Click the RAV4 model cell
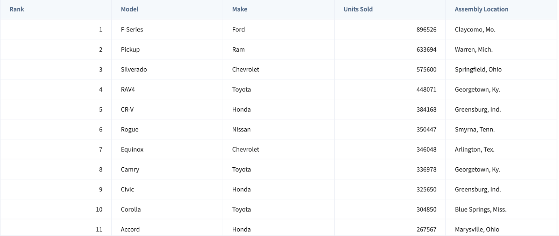Image resolution: width=559 pixels, height=236 pixels. (128, 90)
